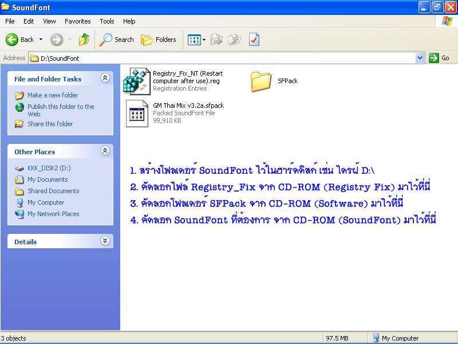Collapse the Other Places panel
This screenshot has width=458, height=344.
[x=105, y=151]
